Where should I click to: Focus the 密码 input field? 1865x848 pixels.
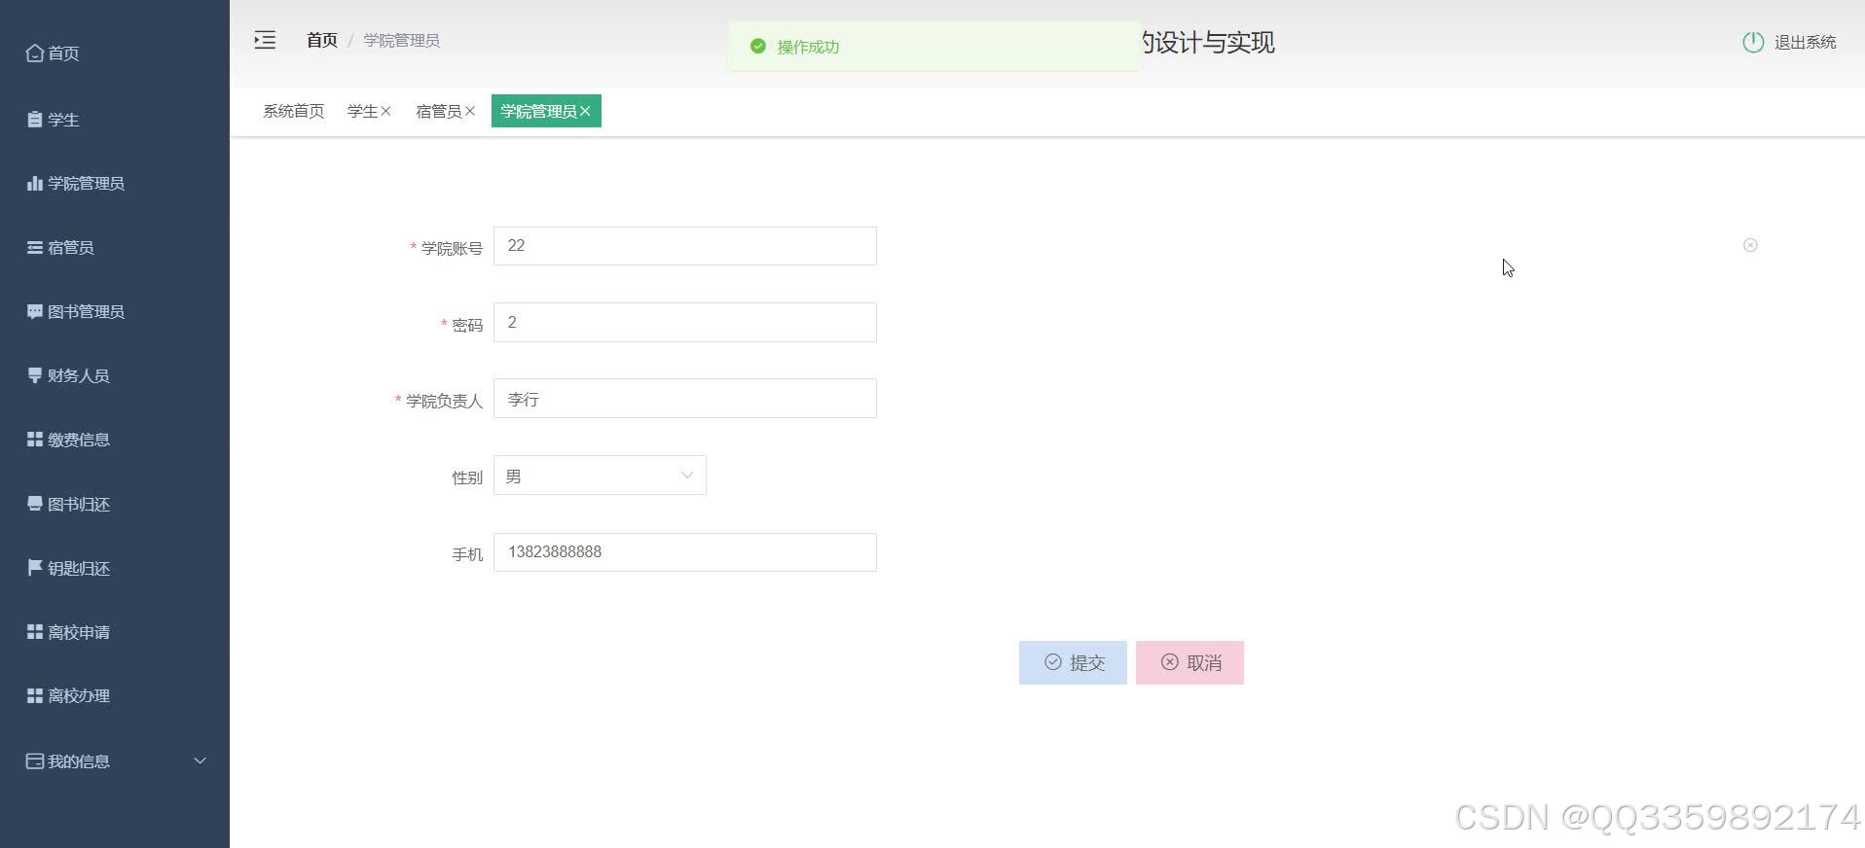click(685, 322)
